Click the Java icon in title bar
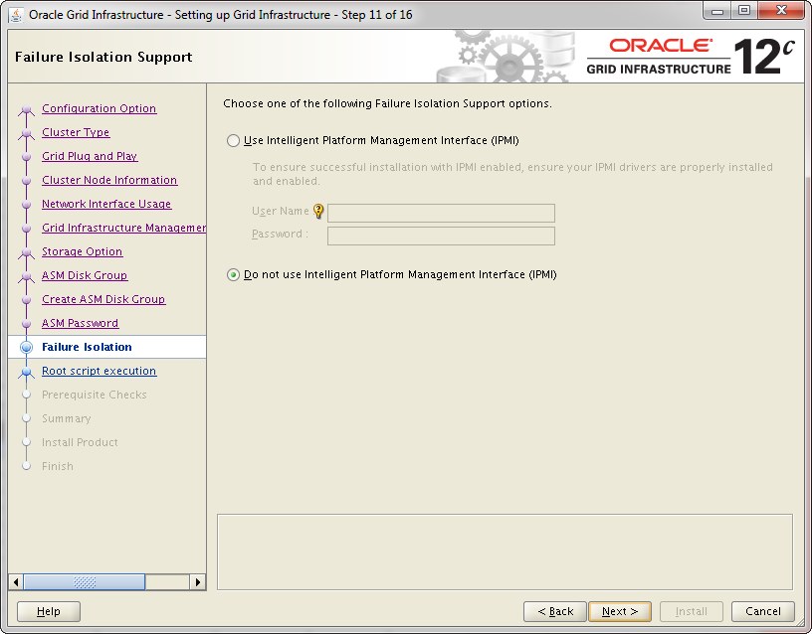 [16, 14]
